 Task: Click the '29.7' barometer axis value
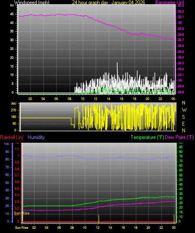pos(181,40)
